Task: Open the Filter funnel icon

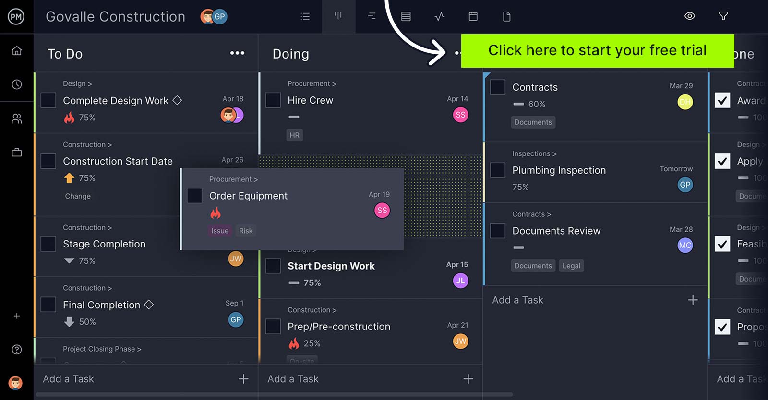Action: pyautogui.click(x=723, y=16)
